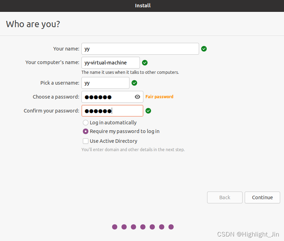Reveal password with the eye icon

pos(137,97)
